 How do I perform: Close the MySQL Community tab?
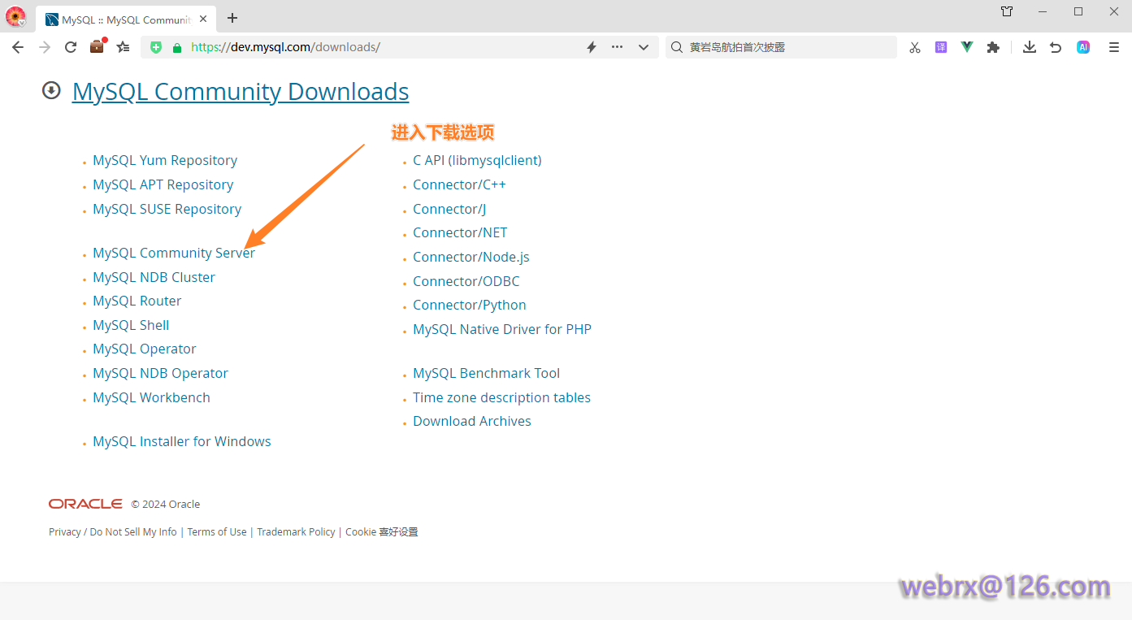tap(203, 19)
